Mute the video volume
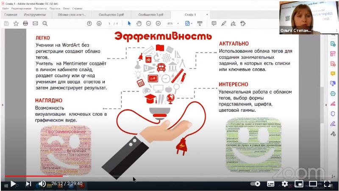339x191 pixels. [x=42, y=184]
